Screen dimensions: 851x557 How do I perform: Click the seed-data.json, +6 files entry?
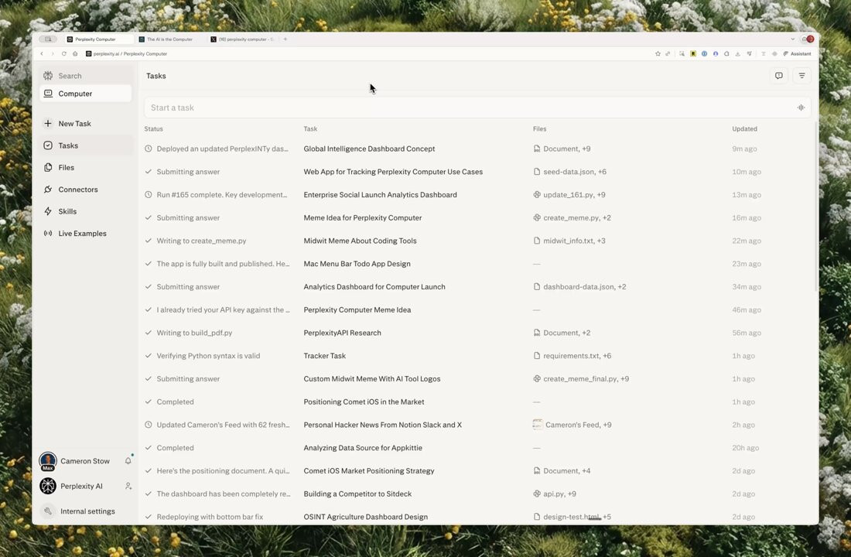(x=570, y=172)
